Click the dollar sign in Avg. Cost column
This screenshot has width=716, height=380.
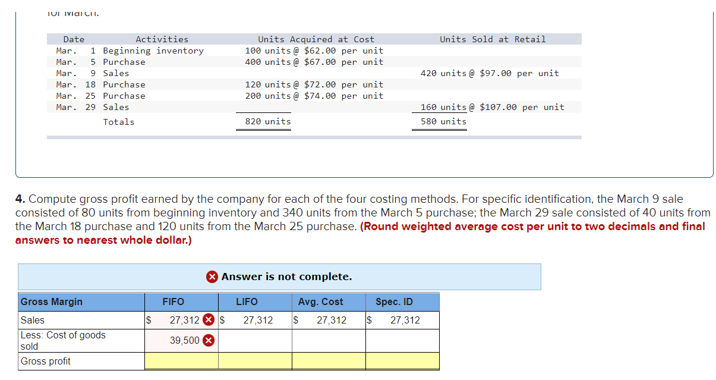(x=296, y=319)
